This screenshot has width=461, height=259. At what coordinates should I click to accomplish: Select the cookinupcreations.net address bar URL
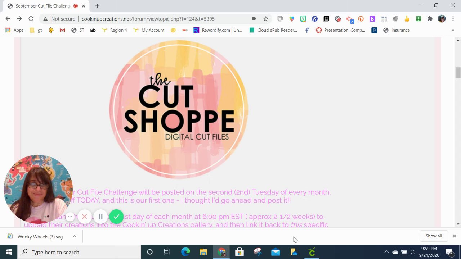point(148,19)
